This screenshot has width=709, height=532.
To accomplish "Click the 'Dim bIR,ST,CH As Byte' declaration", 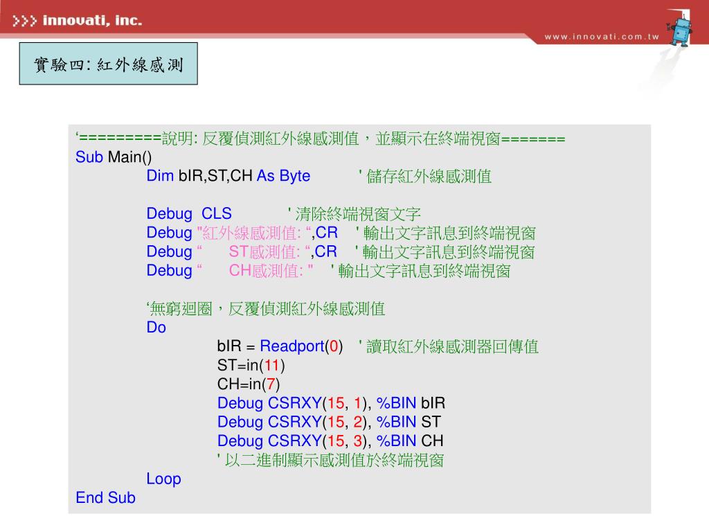I will (228, 175).
